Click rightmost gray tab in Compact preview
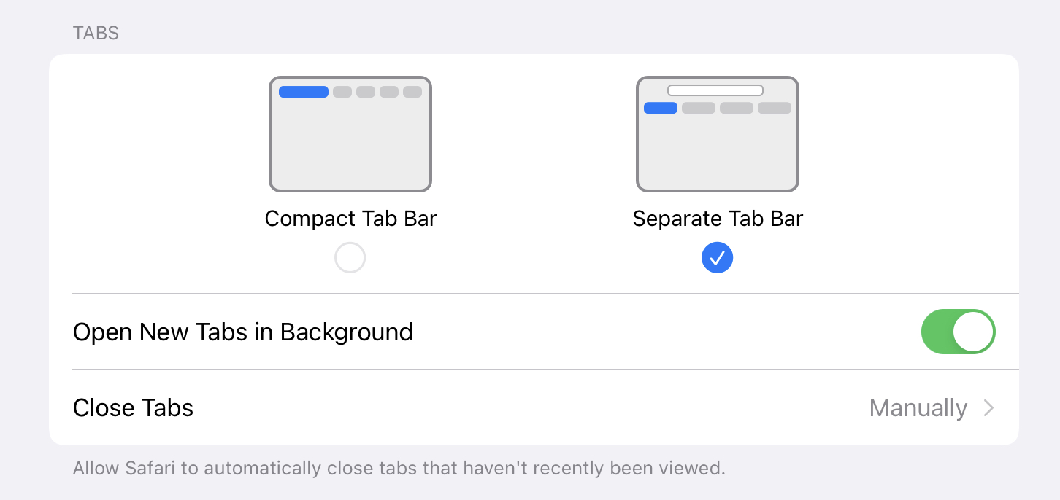The width and height of the screenshot is (1060, 500). [x=412, y=92]
